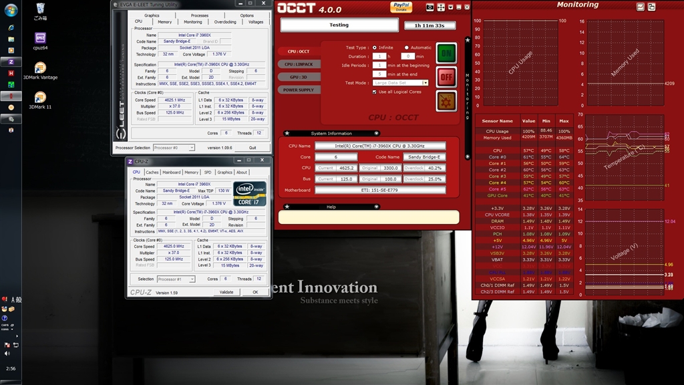
Task: Click the Monitoring graph view icon
Action: 640,7
